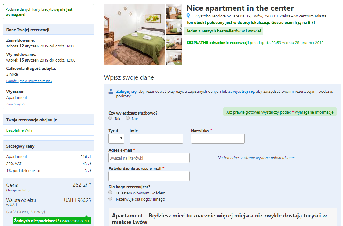The width and height of the screenshot is (343, 226).
Task: Select Nie for business travel
Action: [x=128, y=118]
